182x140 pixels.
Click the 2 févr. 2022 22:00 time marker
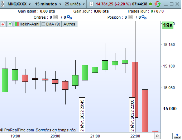132,115
